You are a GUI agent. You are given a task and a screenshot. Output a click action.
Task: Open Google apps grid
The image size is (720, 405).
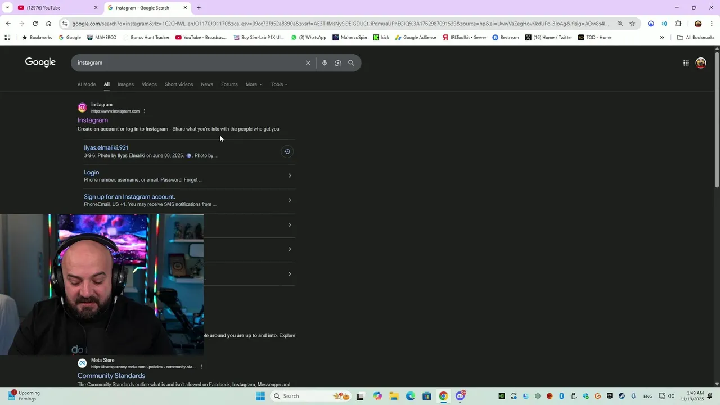[x=686, y=63]
